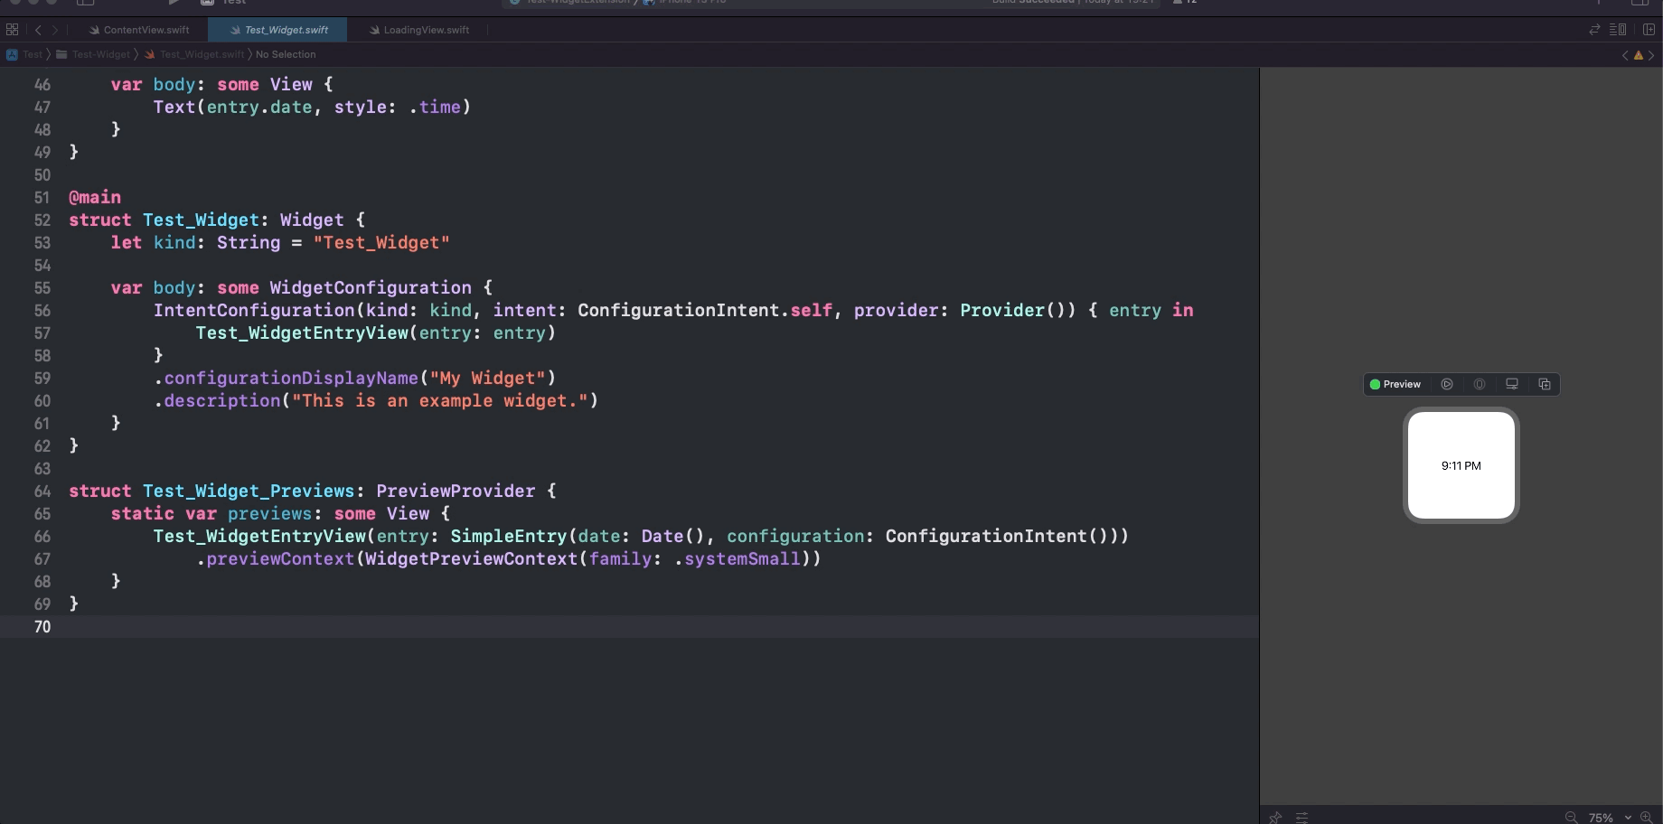The image size is (1663, 824).
Task: Open the related items grid menu
Action: click(x=12, y=30)
